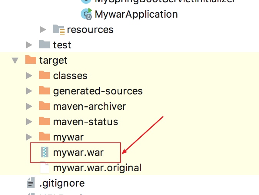
Task: Select the maven-status folder label
Action: pos(85,122)
